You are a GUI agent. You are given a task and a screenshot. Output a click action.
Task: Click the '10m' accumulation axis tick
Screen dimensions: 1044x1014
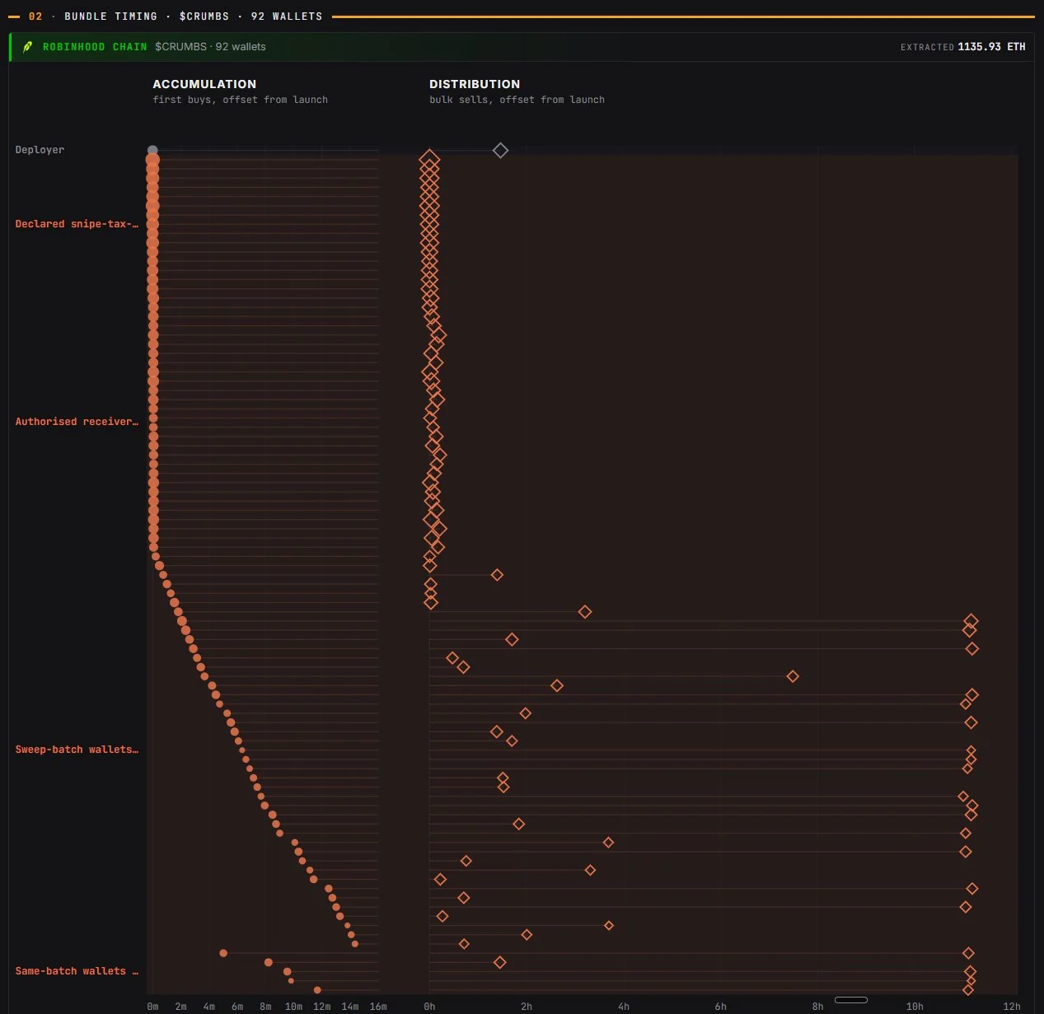coord(293,1007)
